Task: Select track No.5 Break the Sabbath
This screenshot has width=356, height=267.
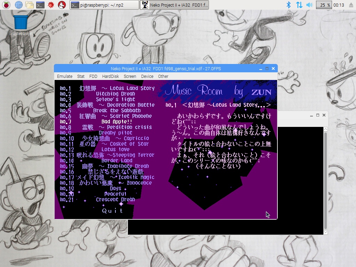Action: (100, 111)
